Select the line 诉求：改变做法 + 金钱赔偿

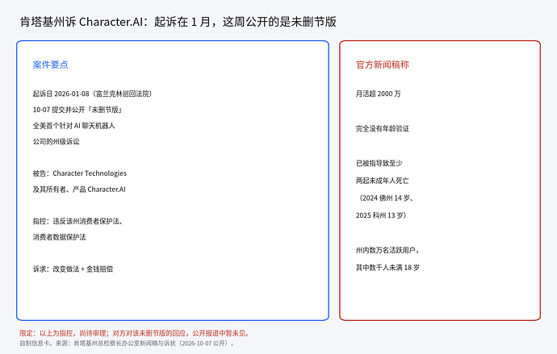coord(73,269)
